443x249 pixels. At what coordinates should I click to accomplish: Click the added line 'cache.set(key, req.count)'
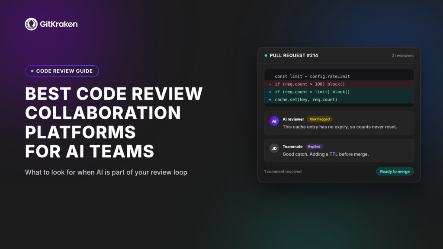tap(339, 100)
